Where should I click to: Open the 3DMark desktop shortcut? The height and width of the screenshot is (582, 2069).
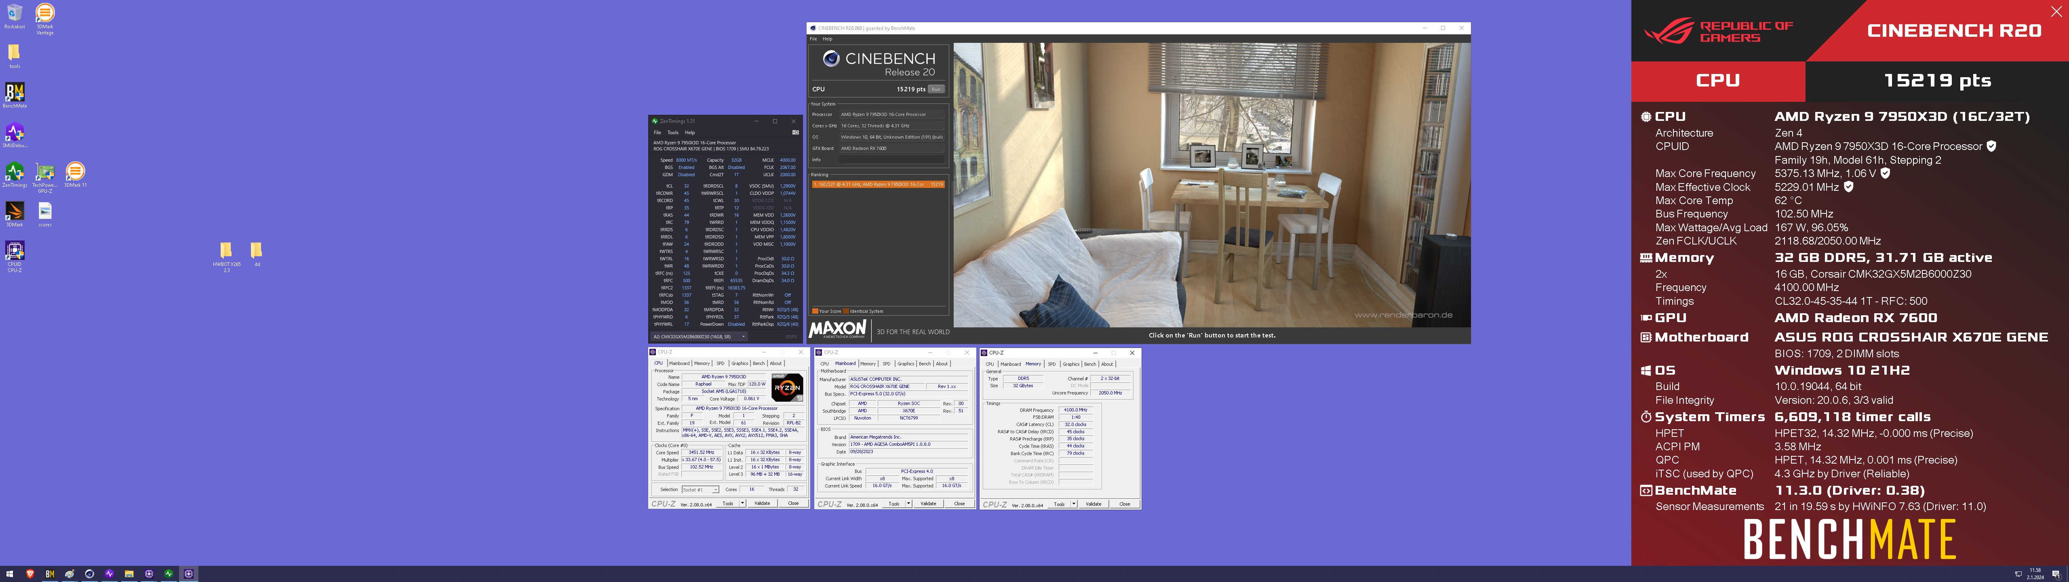click(x=15, y=214)
